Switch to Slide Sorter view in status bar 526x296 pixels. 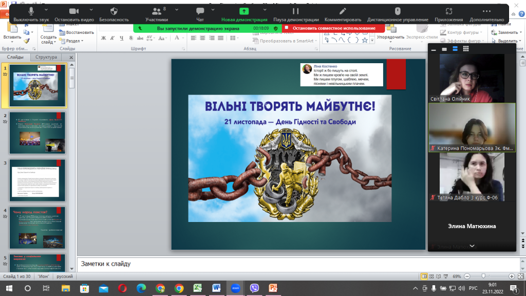431,276
